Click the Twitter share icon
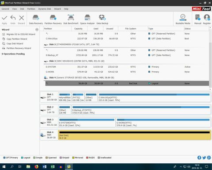The image size is (212, 170). [204, 158]
